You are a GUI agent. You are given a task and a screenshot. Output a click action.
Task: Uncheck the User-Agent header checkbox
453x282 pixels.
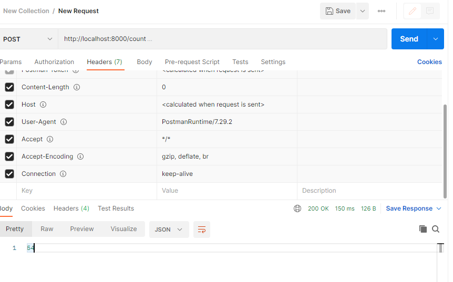coord(9,122)
